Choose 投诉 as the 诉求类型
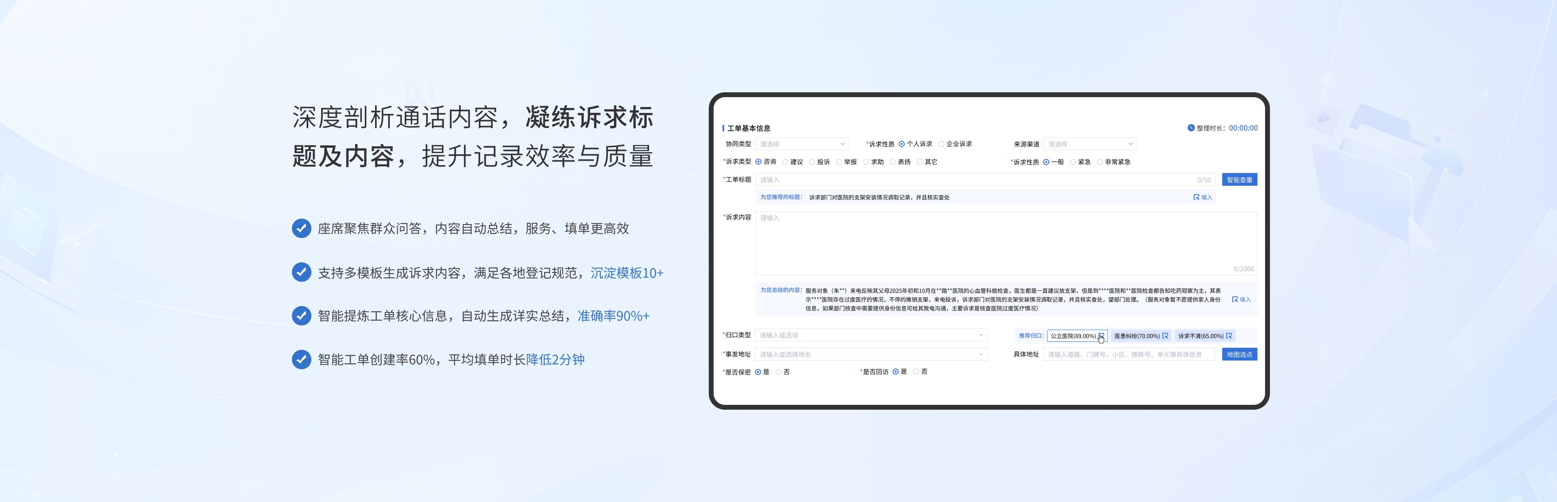Image resolution: width=1557 pixels, height=502 pixels. point(812,162)
